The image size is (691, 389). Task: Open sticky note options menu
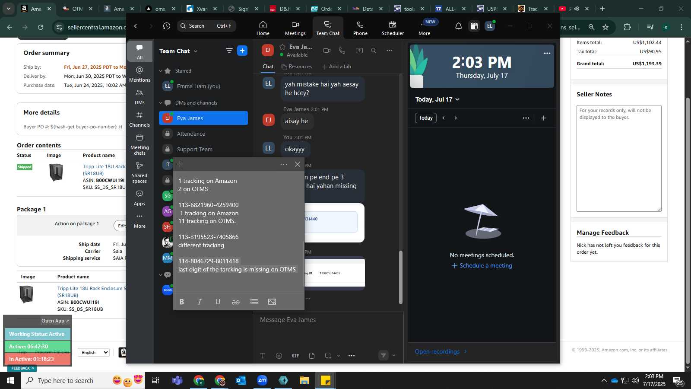(284, 164)
